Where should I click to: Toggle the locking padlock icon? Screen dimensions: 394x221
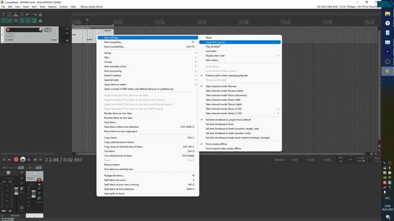point(40,20)
